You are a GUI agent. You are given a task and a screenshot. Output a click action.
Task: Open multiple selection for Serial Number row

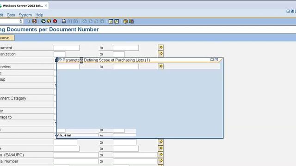click(x=160, y=161)
